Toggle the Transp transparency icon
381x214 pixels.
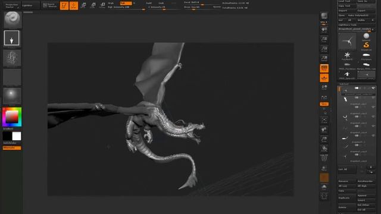click(324, 168)
